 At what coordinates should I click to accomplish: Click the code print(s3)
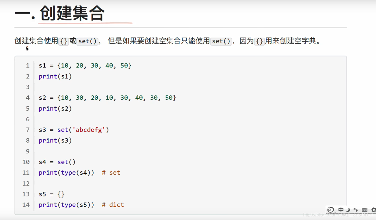pos(55,141)
